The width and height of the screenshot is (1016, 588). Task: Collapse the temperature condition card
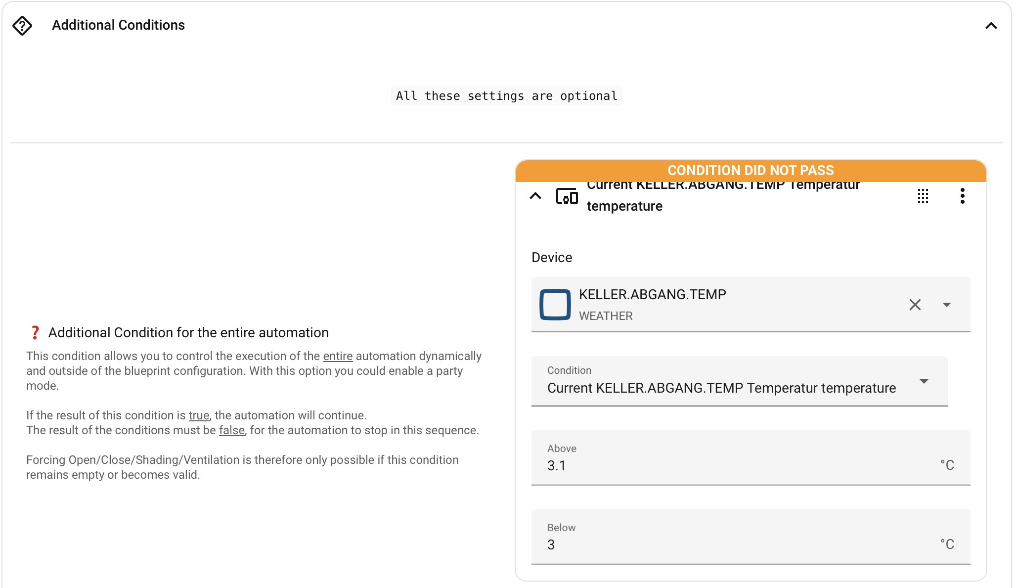535,196
